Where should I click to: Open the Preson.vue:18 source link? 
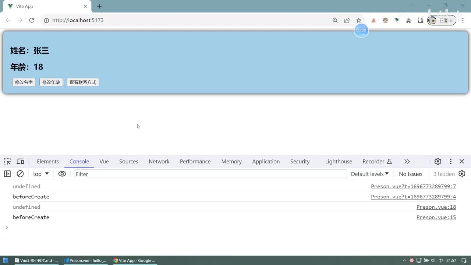coord(436,207)
